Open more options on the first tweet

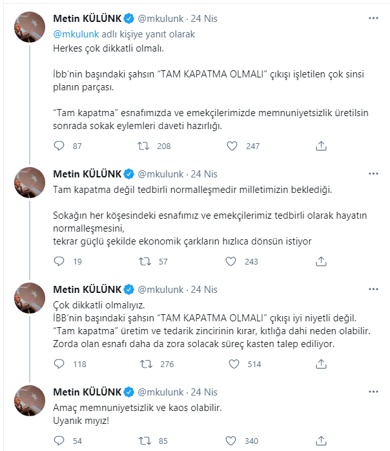[x=373, y=20]
